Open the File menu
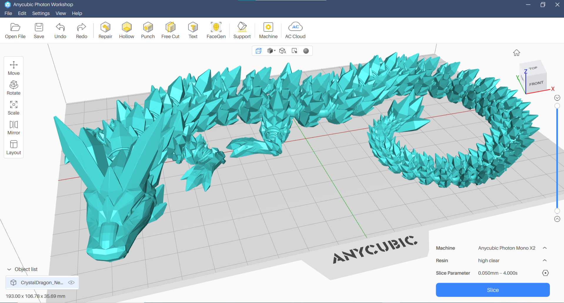 click(x=8, y=13)
